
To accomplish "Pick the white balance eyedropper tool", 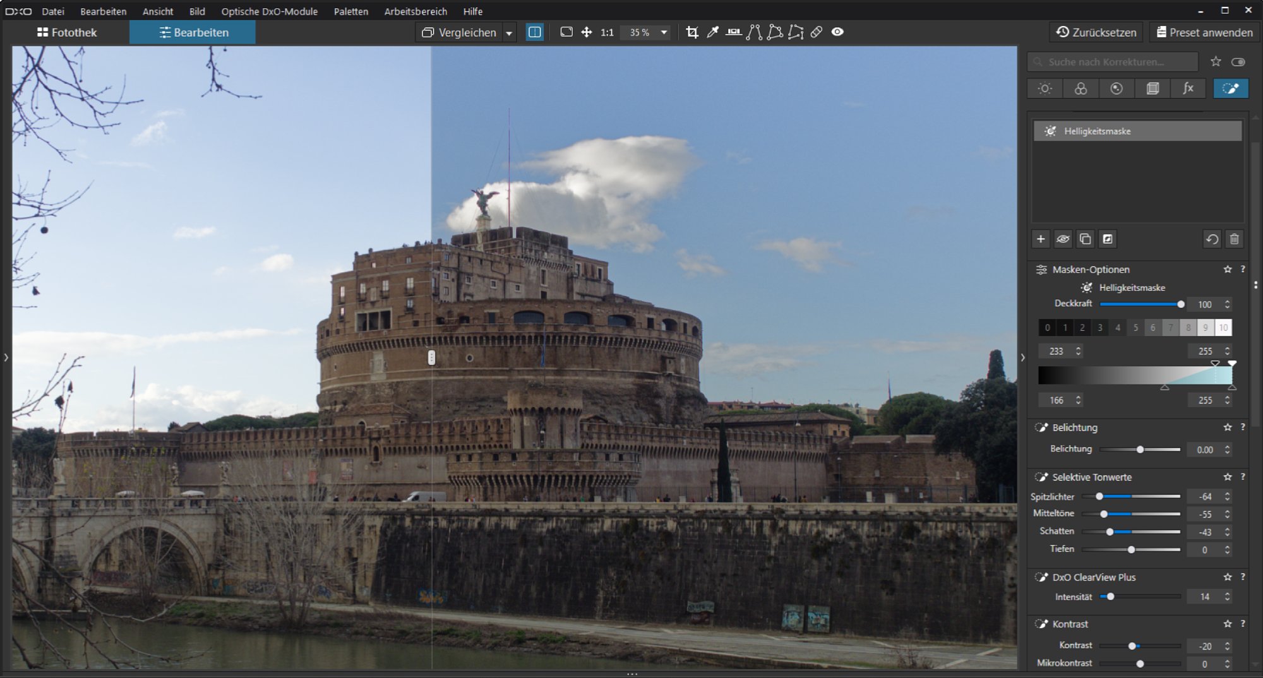I will pos(713,32).
